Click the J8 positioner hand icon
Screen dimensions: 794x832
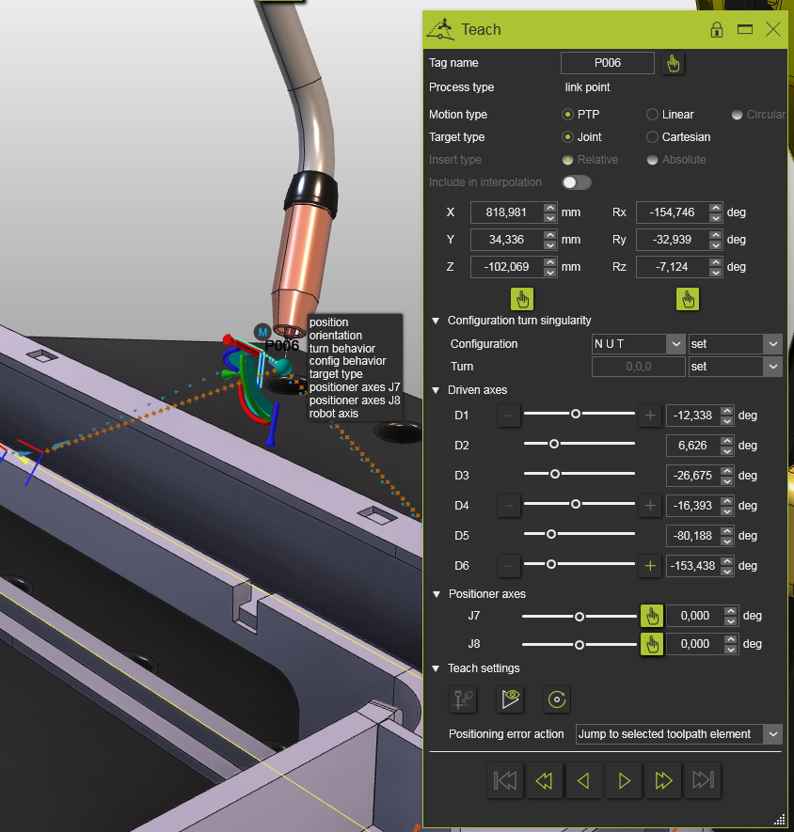click(x=651, y=644)
